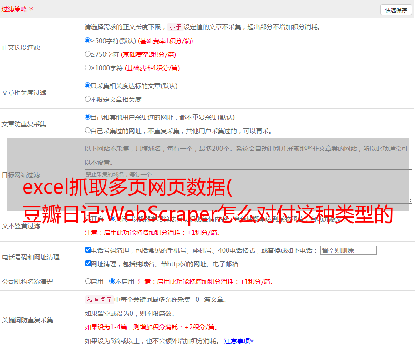This screenshot has height=349, width=415.
Task: Select the ≥500字符(默认) radio option
Action: pyautogui.click(x=87, y=40)
